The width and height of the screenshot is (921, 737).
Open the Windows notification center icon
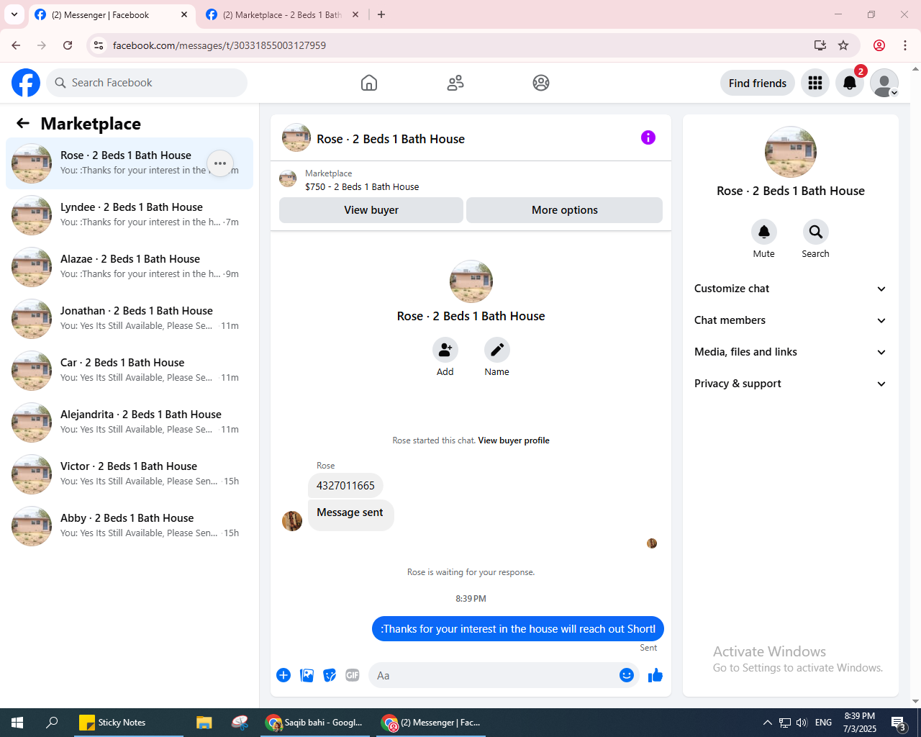898,723
